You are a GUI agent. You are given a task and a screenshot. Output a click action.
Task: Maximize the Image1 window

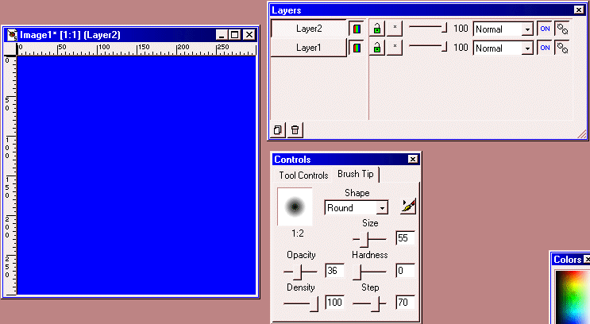point(234,35)
